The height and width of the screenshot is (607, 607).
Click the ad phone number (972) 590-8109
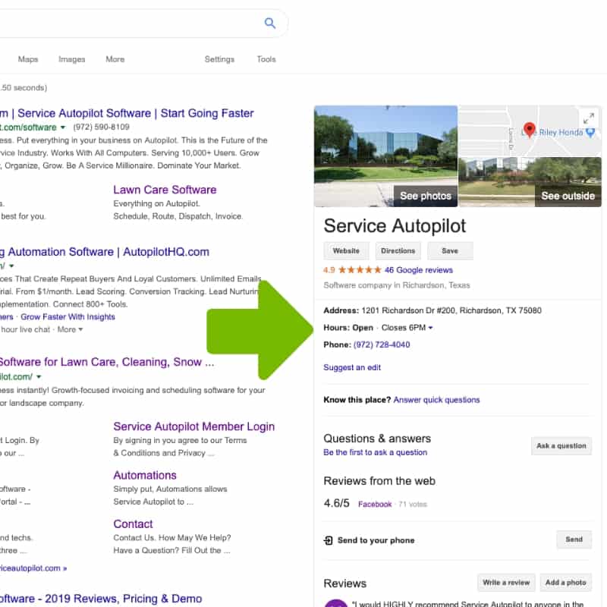tap(101, 127)
